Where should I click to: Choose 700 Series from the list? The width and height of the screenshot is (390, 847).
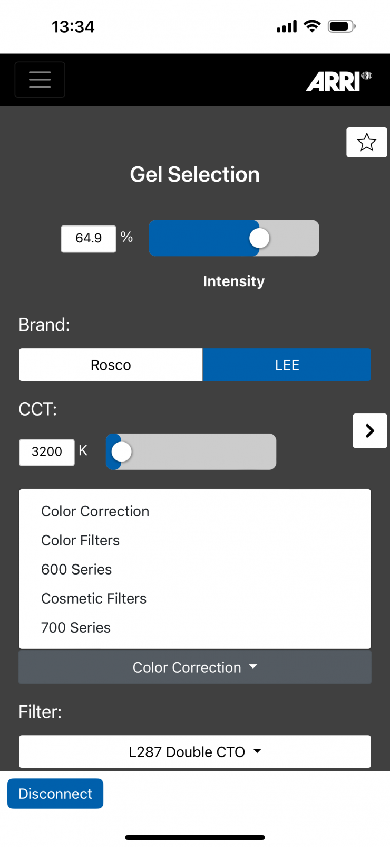pos(76,627)
